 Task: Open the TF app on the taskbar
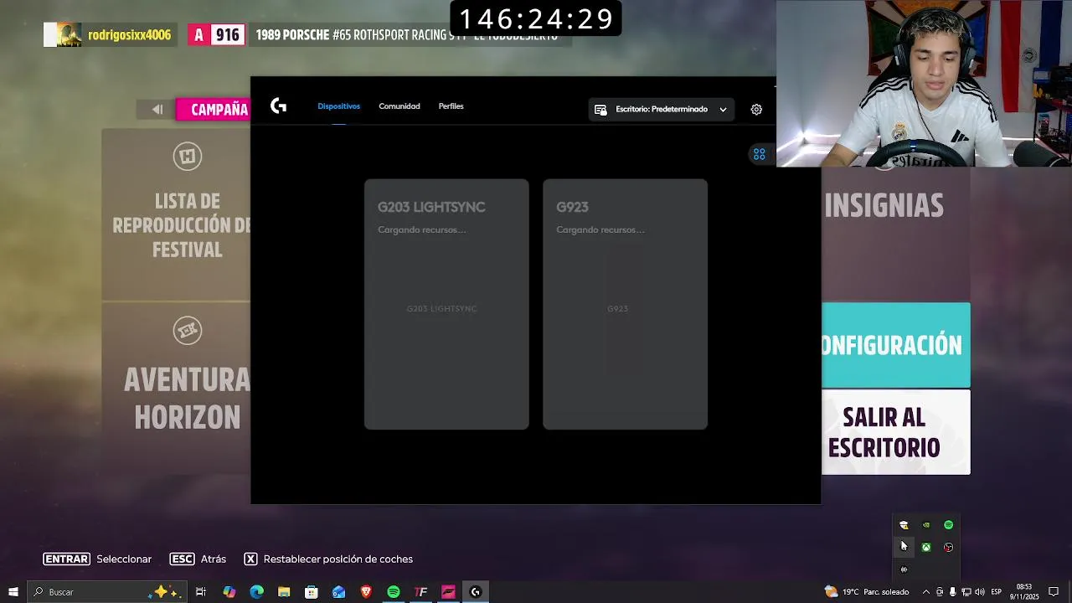pyautogui.click(x=421, y=592)
